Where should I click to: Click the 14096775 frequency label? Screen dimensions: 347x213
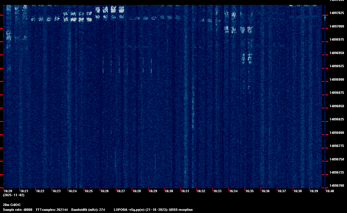337,146
